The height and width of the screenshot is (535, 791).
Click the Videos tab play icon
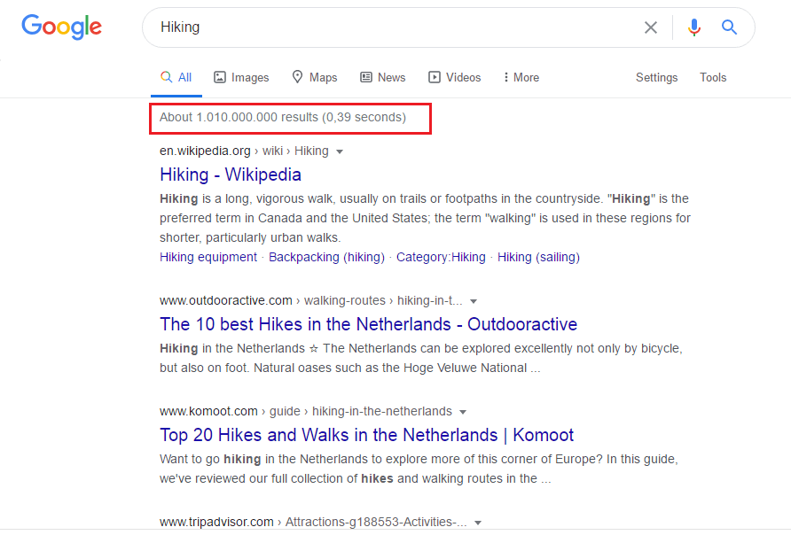point(434,77)
